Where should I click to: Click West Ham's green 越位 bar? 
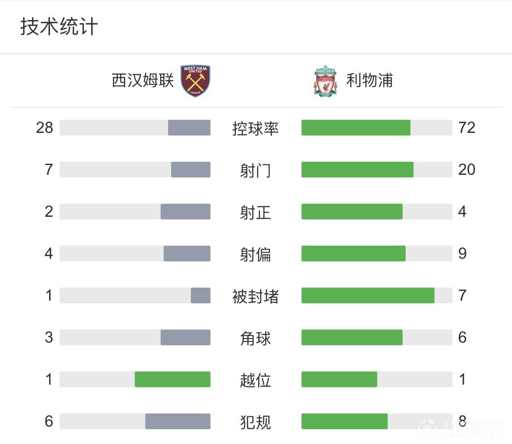click(x=172, y=379)
